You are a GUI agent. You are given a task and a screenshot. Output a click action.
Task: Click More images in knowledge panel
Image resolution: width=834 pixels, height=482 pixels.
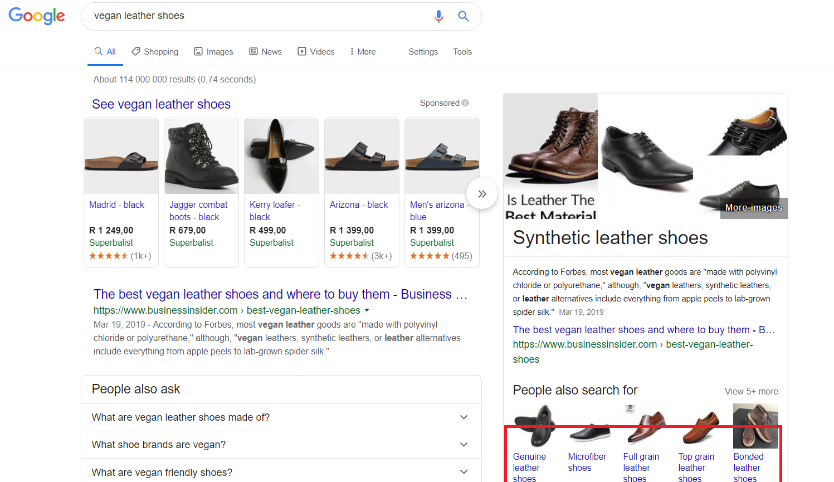pos(754,208)
